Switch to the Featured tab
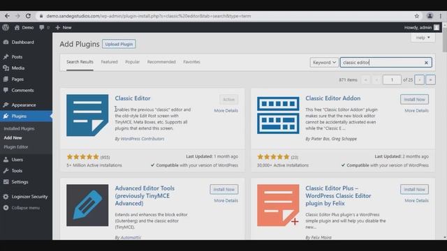 click(x=109, y=62)
